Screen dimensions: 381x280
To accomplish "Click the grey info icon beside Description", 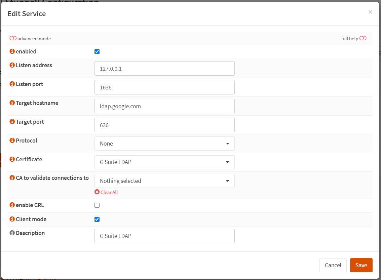I will [x=12, y=233].
